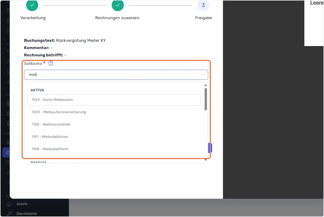Pick 1100 - Mieterausstände from the list
The height and width of the screenshot is (217, 324).
click(114, 125)
